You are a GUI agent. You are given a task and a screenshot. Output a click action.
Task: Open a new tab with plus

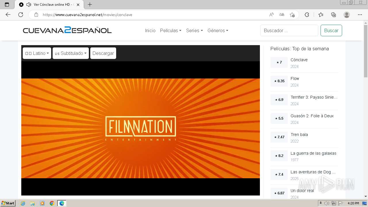pos(90,5)
